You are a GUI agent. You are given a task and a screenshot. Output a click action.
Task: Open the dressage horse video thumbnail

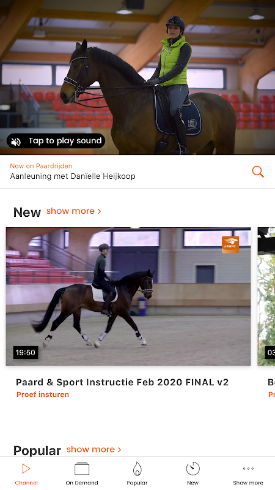coord(128,296)
